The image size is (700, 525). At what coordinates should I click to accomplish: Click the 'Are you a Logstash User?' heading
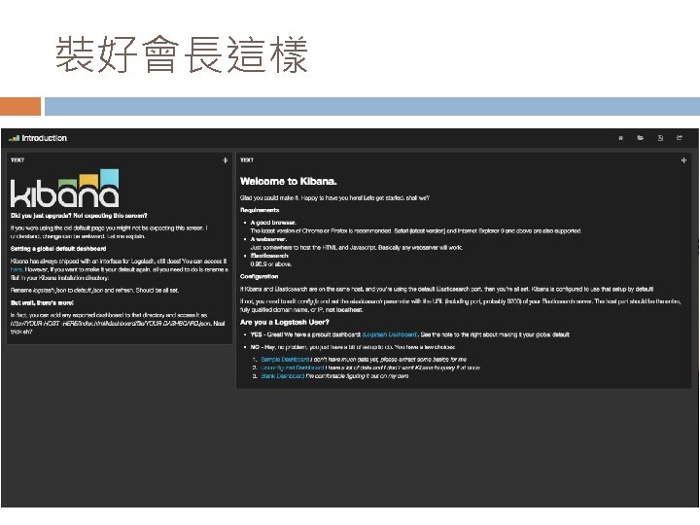284,322
